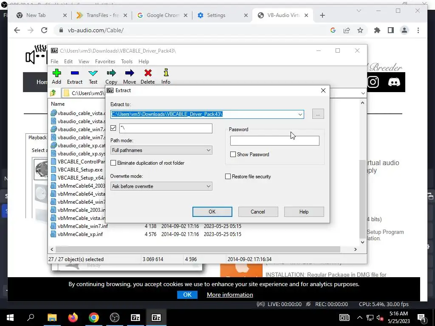Open the View menu in 7-Zip
Viewport: 435px width, 326px height.
pos(84,61)
